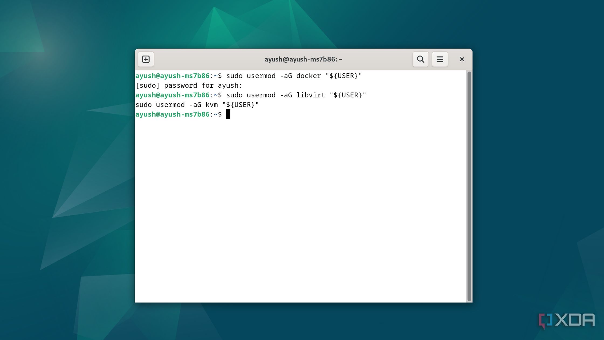Click the window title ayush@ayush-ms7b86: ~

tap(303, 59)
